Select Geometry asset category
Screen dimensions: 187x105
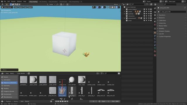(9, 85)
